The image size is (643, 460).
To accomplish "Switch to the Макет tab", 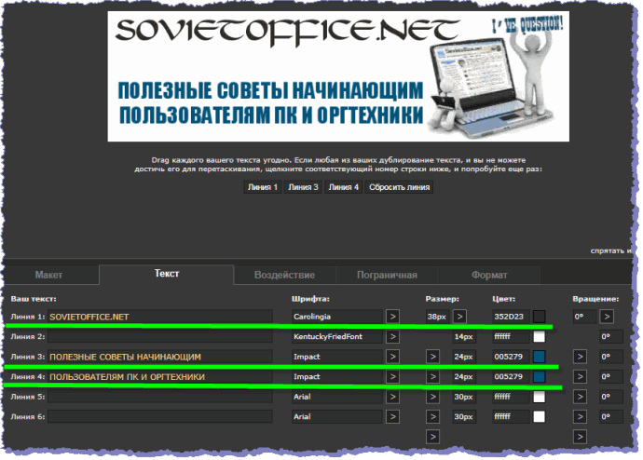I will (48, 275).
